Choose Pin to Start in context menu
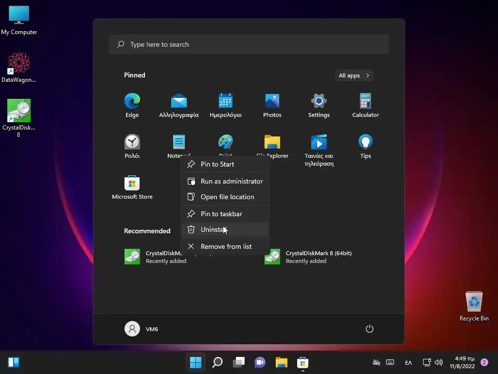 [x=225, y=164]
